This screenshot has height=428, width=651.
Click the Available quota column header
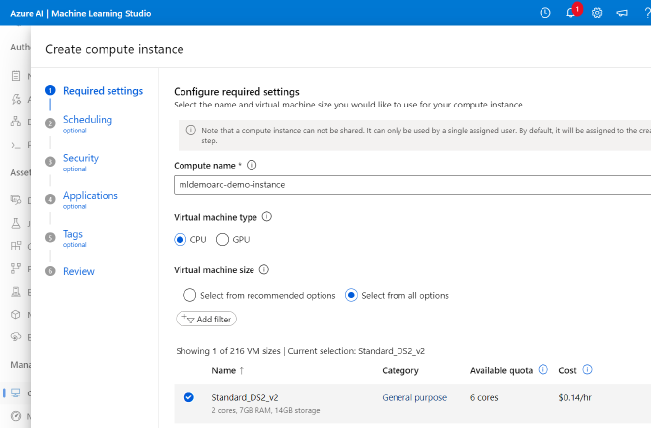501,370
